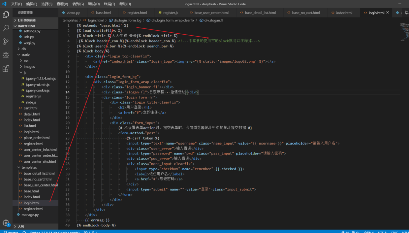409x233 pixels.
Task: Open the 选择(S) menu
Action: coord(47,4)
